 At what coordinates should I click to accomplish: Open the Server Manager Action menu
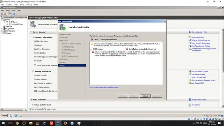point(8,10)
